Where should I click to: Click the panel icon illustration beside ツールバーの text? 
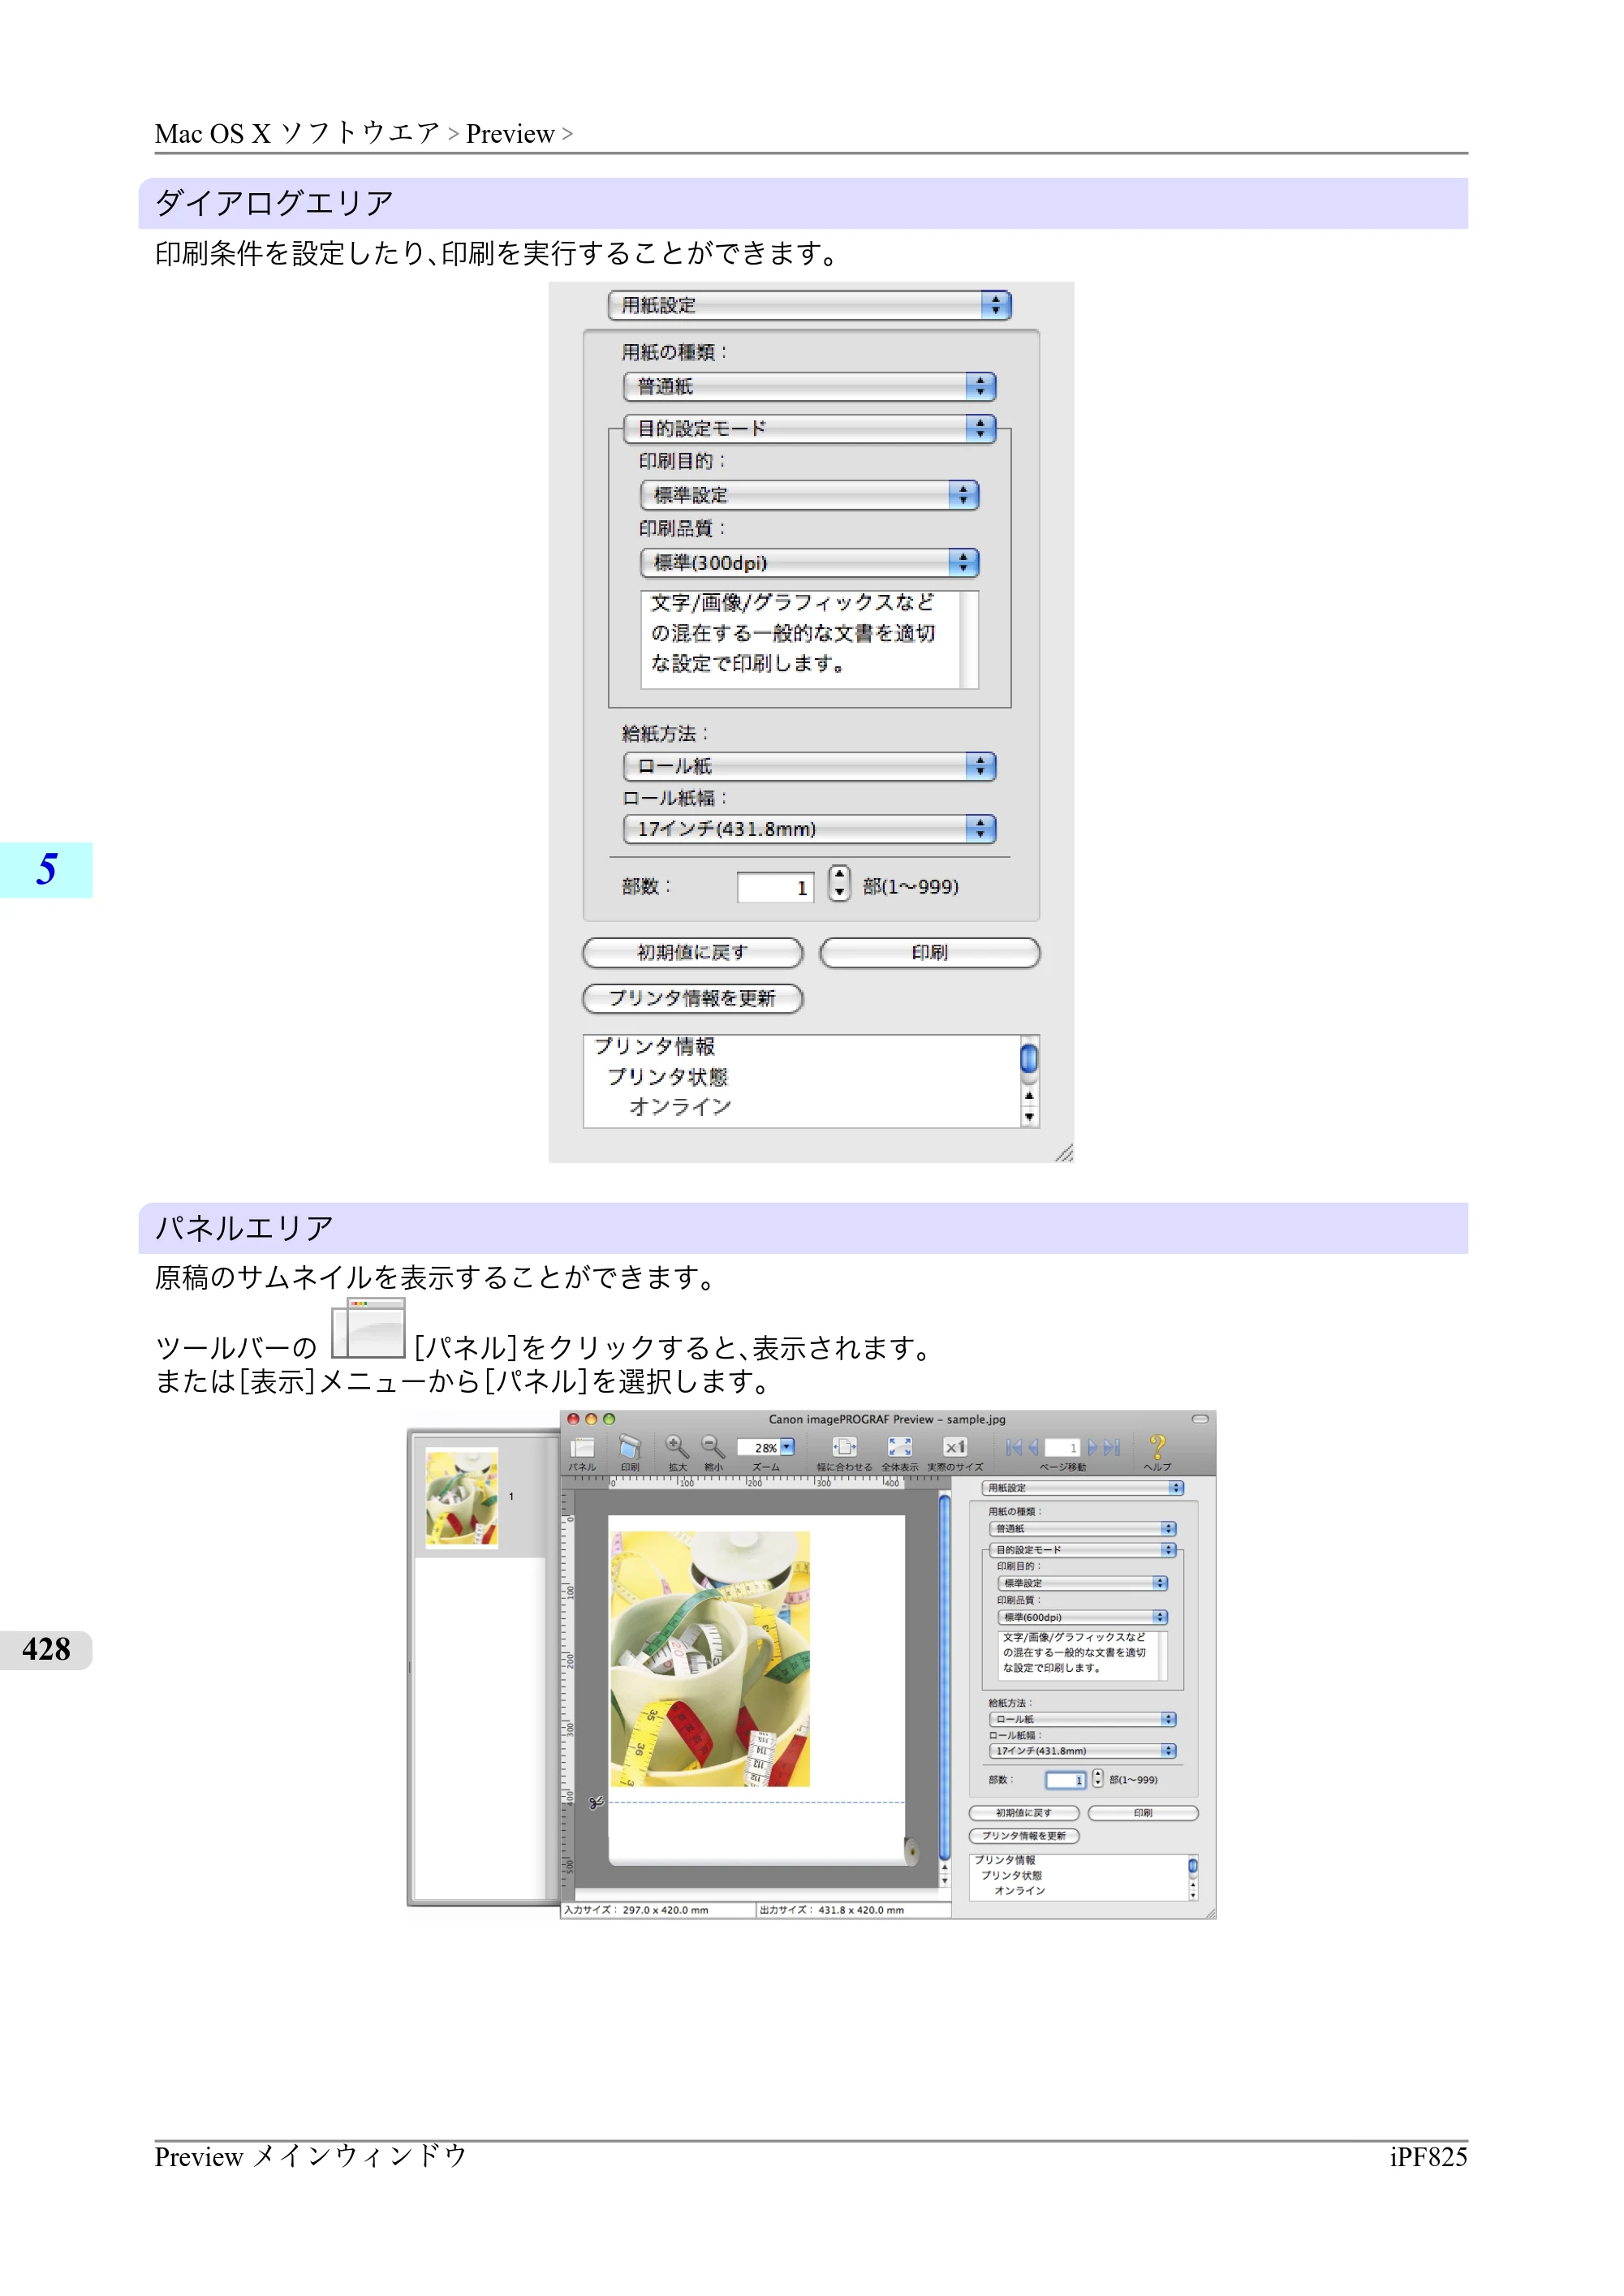368,1328
